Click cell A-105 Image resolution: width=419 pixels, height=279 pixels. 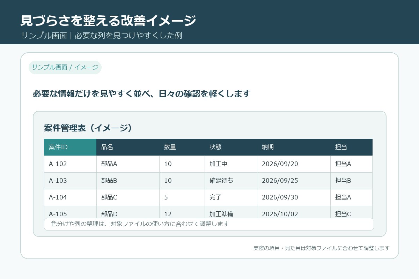(x=70, y=212)
